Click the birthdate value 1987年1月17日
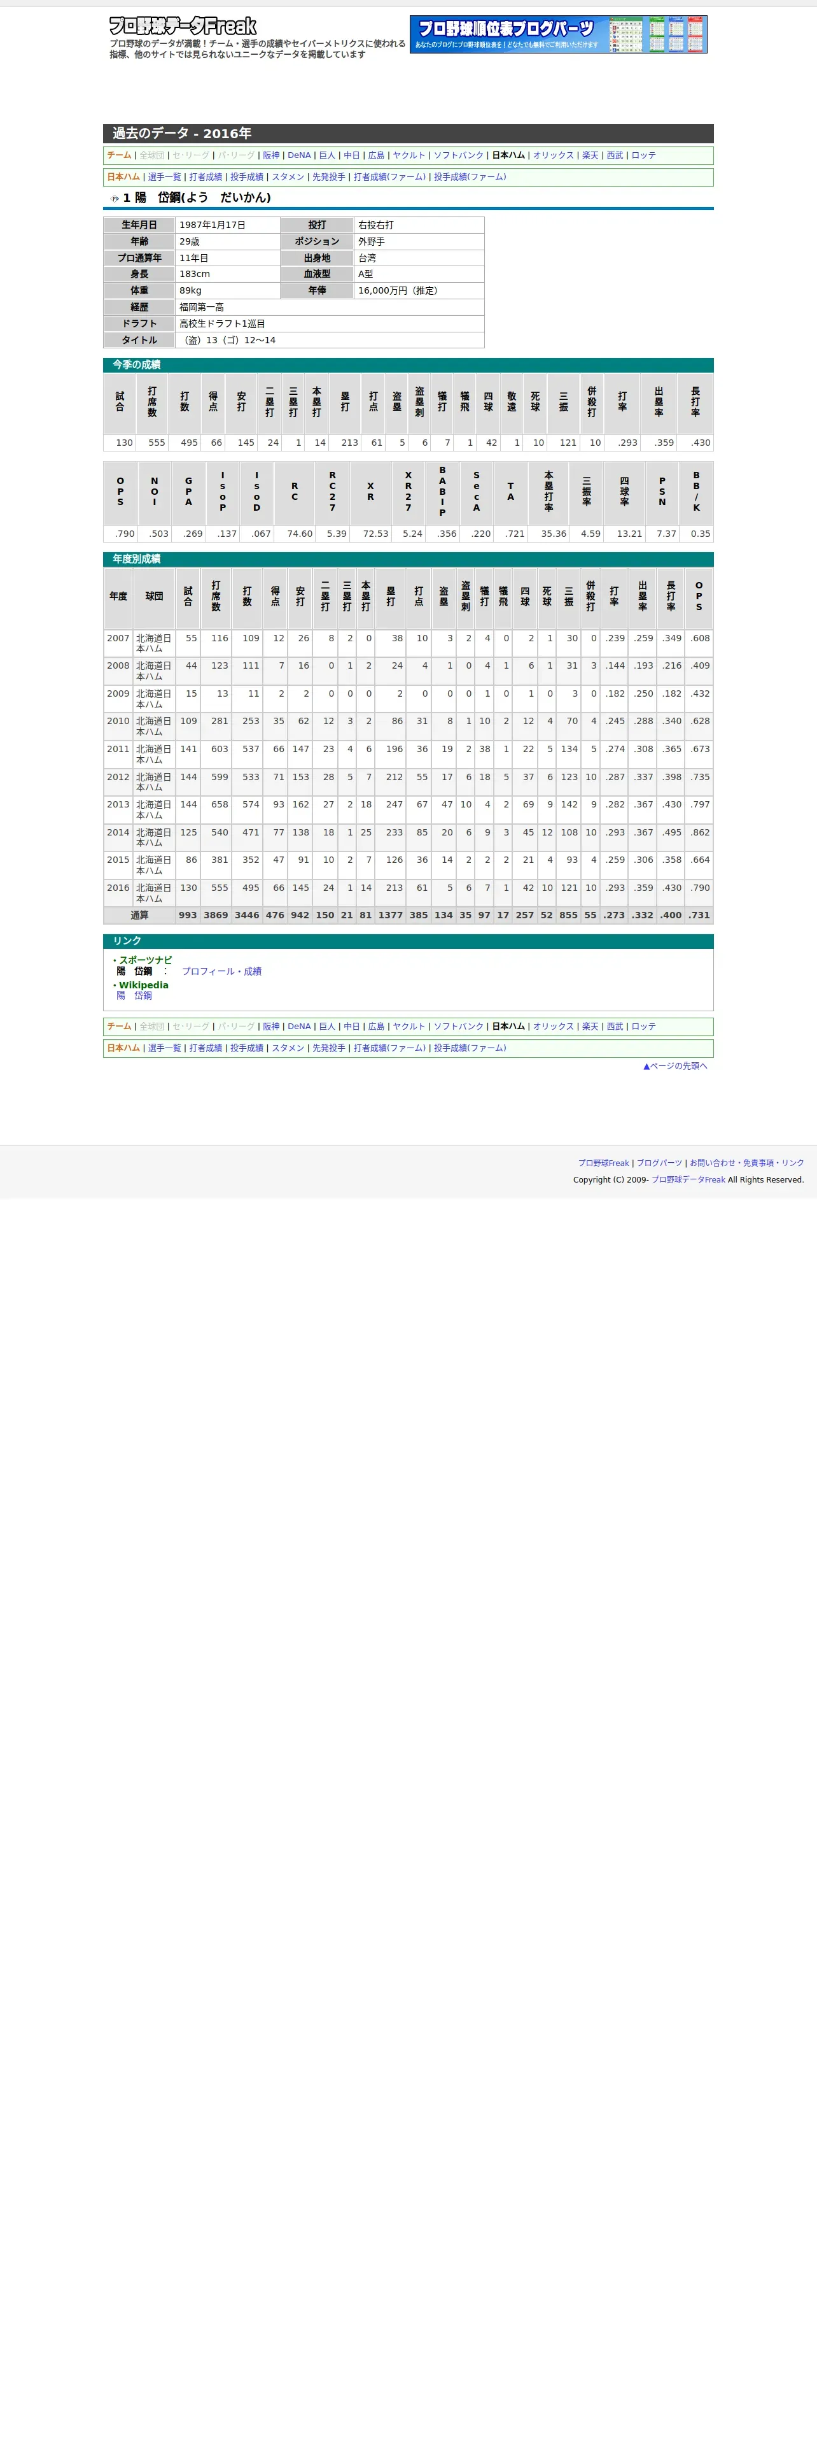The width and height of the screenshot is (817, 2453). [213, 225]
